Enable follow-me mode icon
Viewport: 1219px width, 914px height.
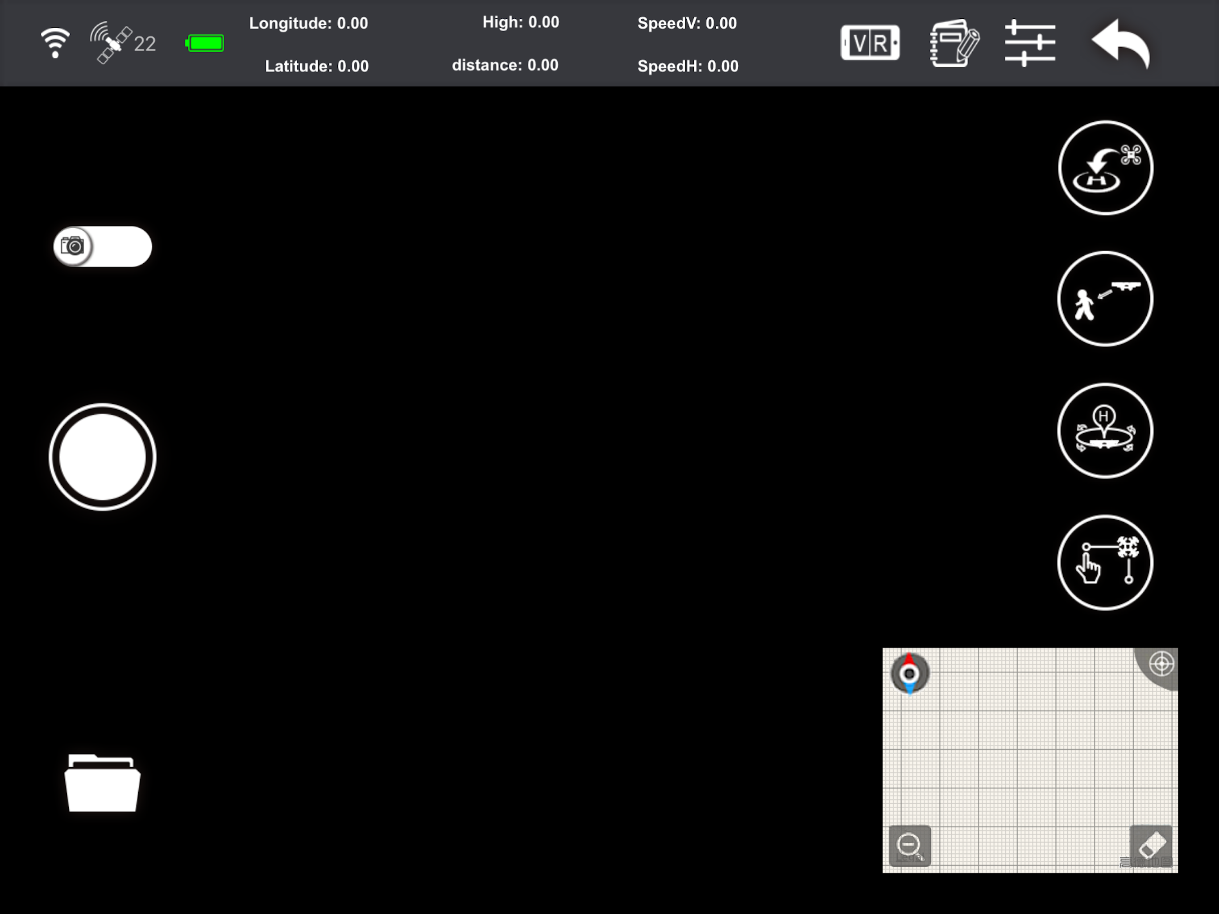(x=1105, y=299)
